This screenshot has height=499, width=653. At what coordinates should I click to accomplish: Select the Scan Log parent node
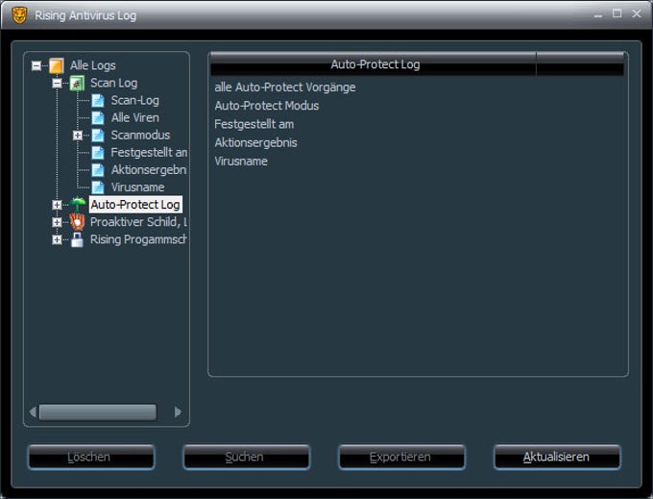113,83
